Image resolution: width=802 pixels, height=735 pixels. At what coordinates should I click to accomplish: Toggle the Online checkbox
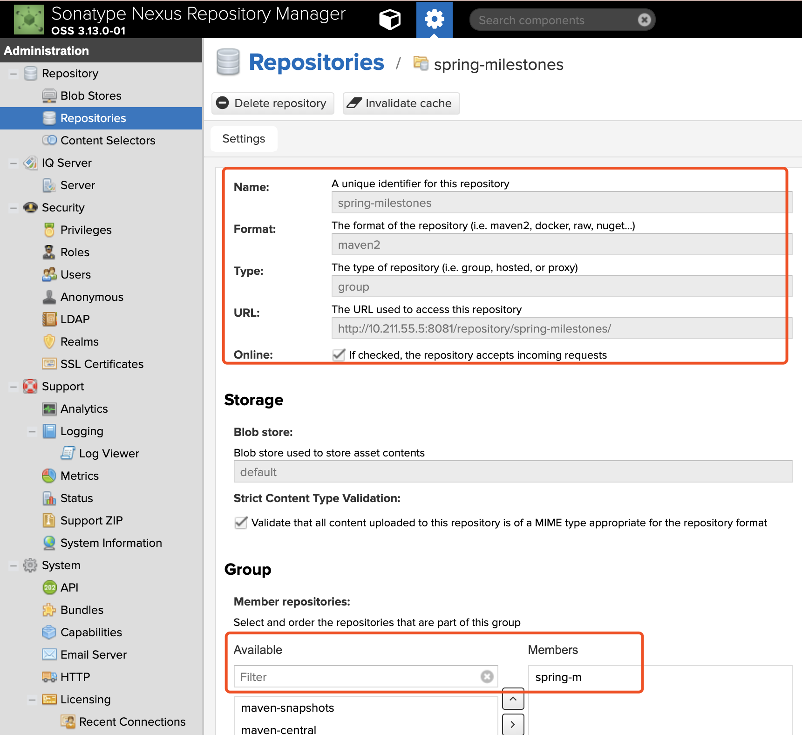(x=339, y=355)
